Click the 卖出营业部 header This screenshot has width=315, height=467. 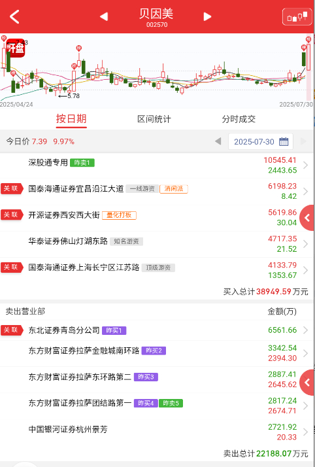25,311
